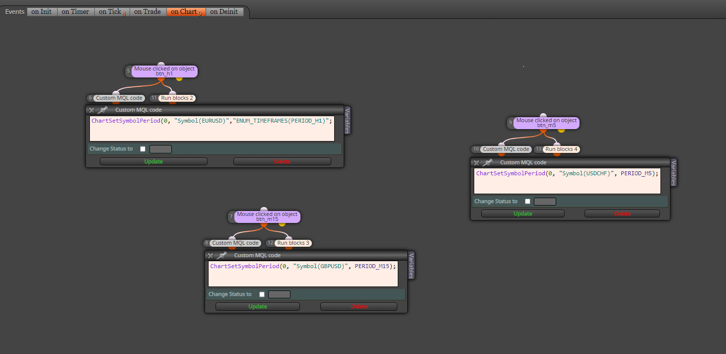
Task: Click into the EURUSD PERIOD_H1 code editor
Action: 212,129
